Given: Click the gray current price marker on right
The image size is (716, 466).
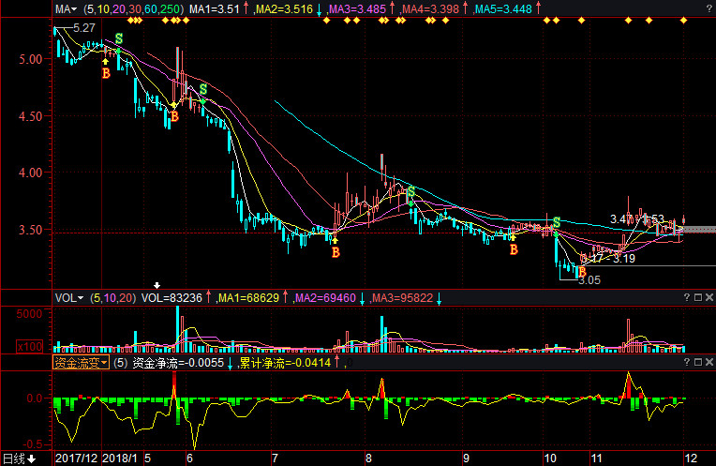Looking at the screenshot, I should (702, 229).
